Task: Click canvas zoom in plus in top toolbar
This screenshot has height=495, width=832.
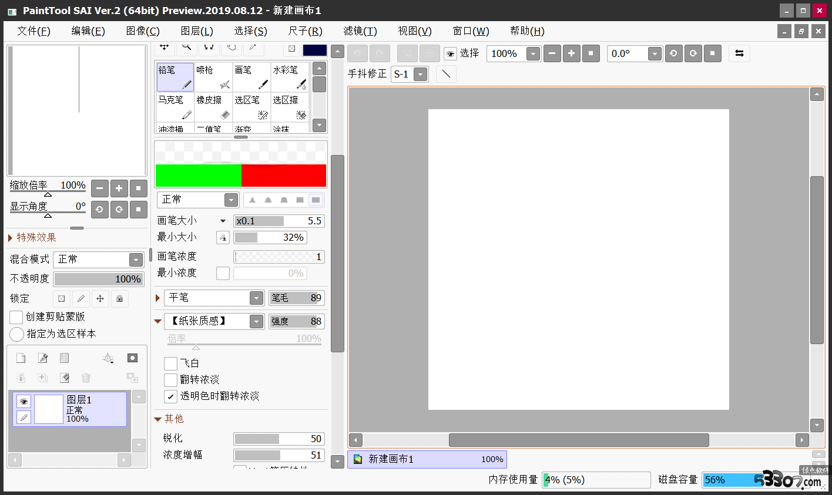Action: point(571,53)
